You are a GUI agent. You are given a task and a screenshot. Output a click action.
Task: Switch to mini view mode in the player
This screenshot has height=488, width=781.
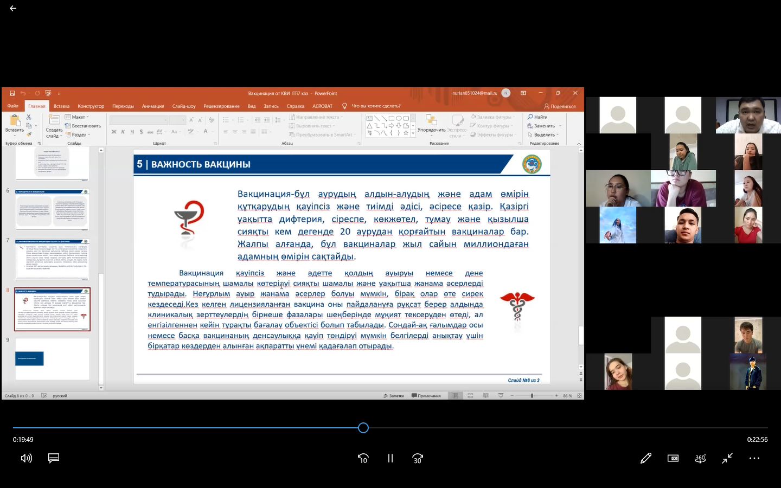pos(673,458)
